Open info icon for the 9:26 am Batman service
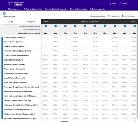 [105, 33]
